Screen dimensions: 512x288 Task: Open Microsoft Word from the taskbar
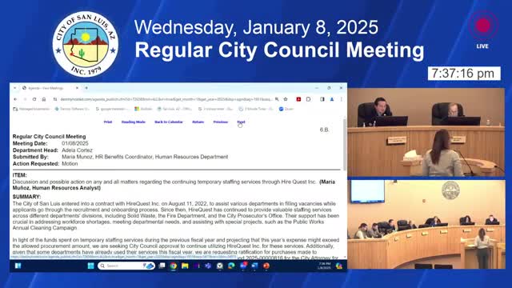pos(254,266)
